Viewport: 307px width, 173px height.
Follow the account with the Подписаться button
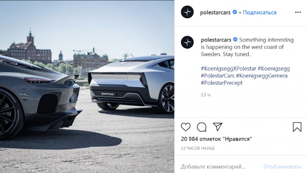(x=260, y=13)
